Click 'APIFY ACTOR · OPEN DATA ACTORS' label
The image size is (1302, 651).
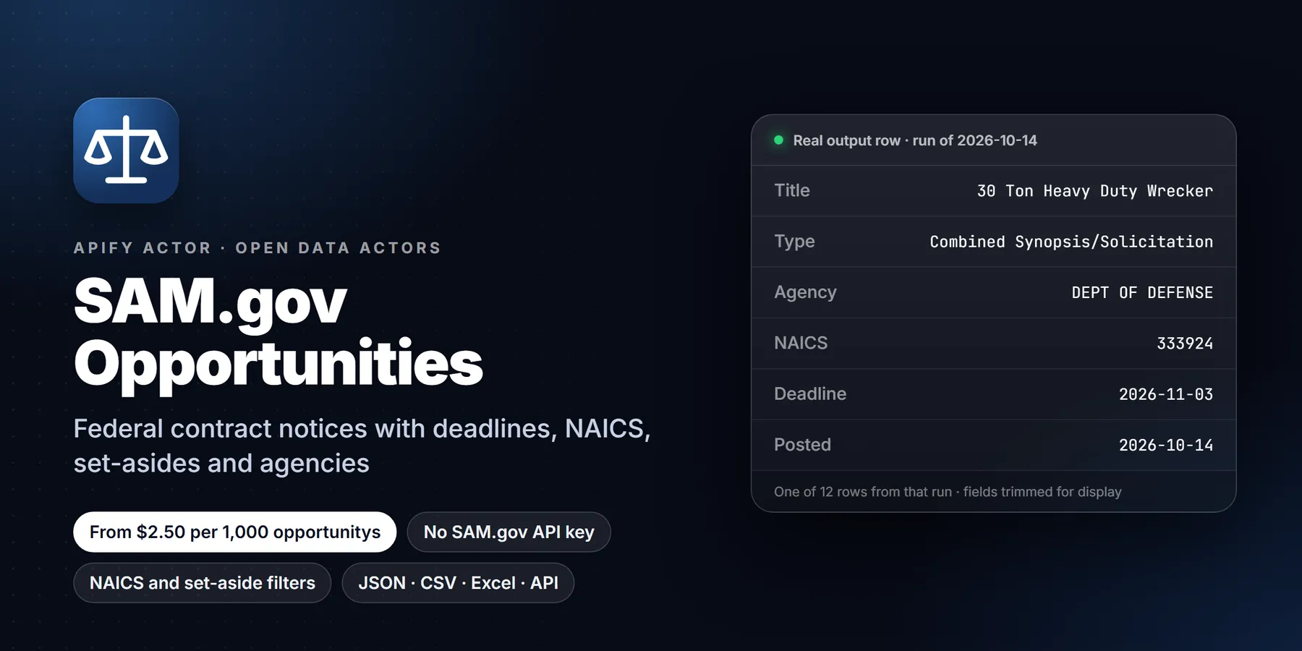coord(258,248)
